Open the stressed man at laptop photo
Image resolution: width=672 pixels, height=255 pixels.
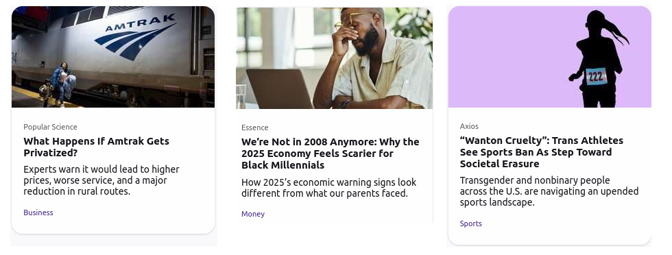335,58
